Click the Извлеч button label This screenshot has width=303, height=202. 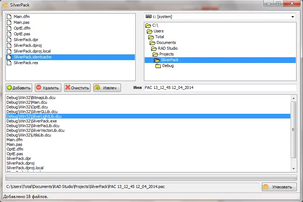110,88
